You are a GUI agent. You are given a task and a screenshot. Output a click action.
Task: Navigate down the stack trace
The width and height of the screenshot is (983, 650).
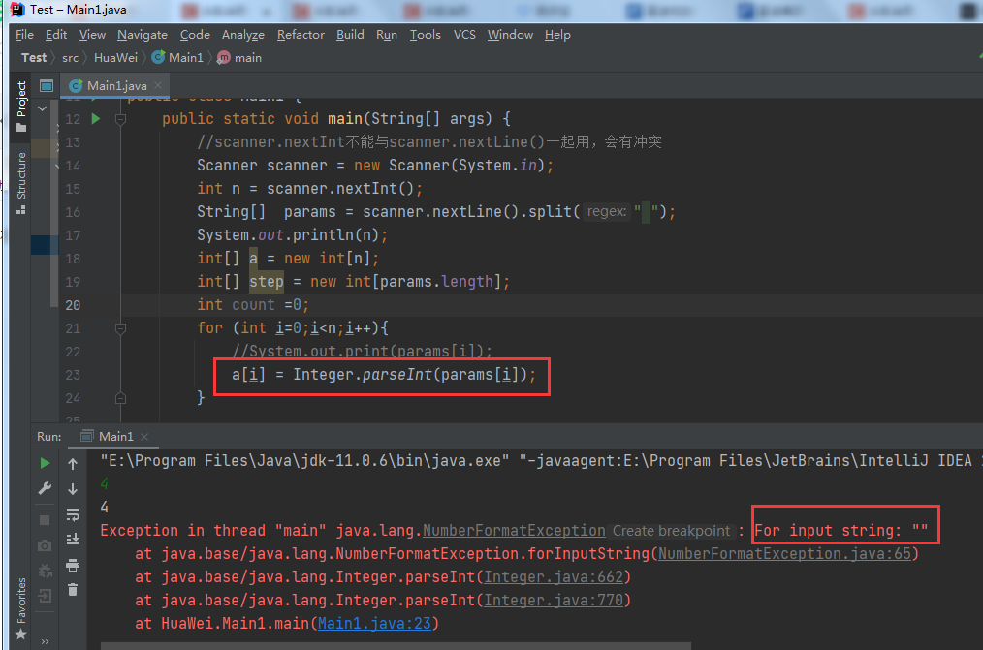coord(73,488)
